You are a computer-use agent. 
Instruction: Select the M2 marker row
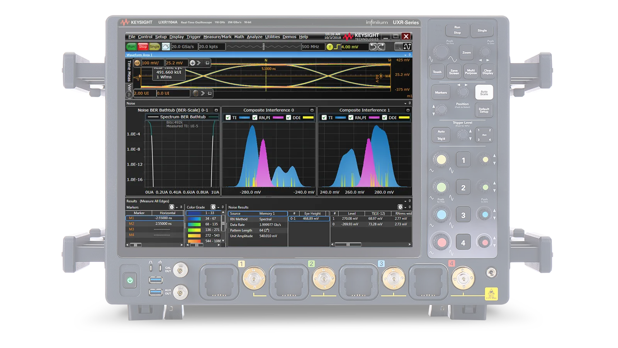(x=154, y=224)
